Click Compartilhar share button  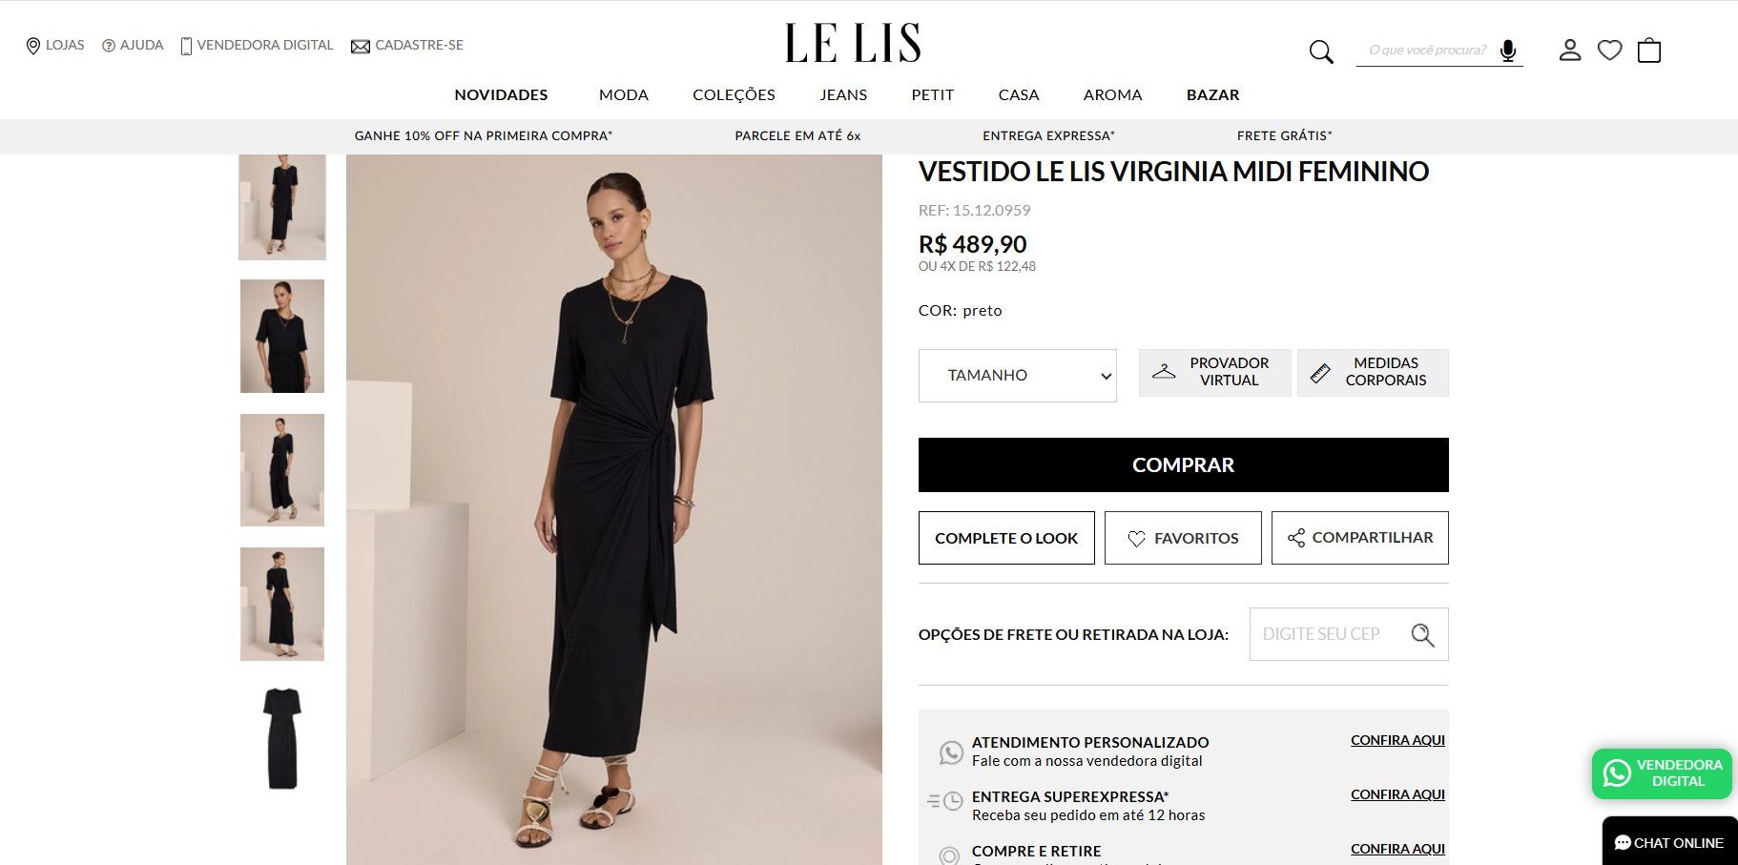[x=1359, y=538]
